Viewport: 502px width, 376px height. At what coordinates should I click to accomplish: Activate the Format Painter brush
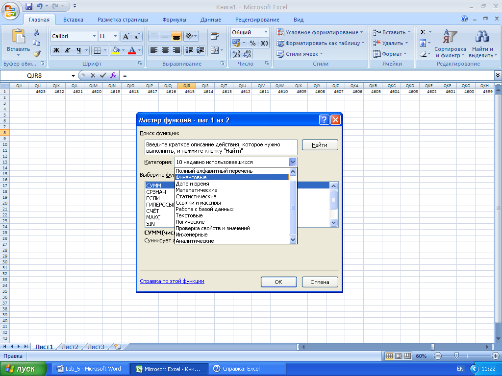coord(36,54)
